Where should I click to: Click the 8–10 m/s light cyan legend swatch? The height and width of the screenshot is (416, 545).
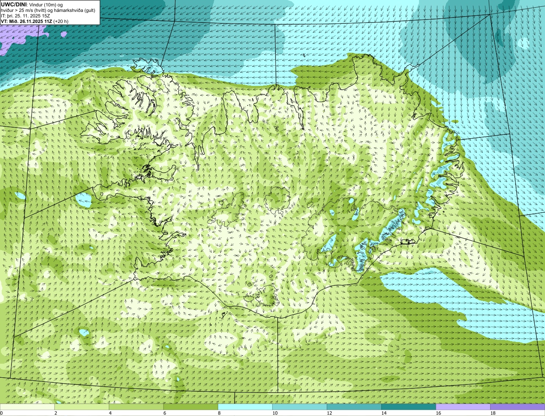click(x=245, y=407)
